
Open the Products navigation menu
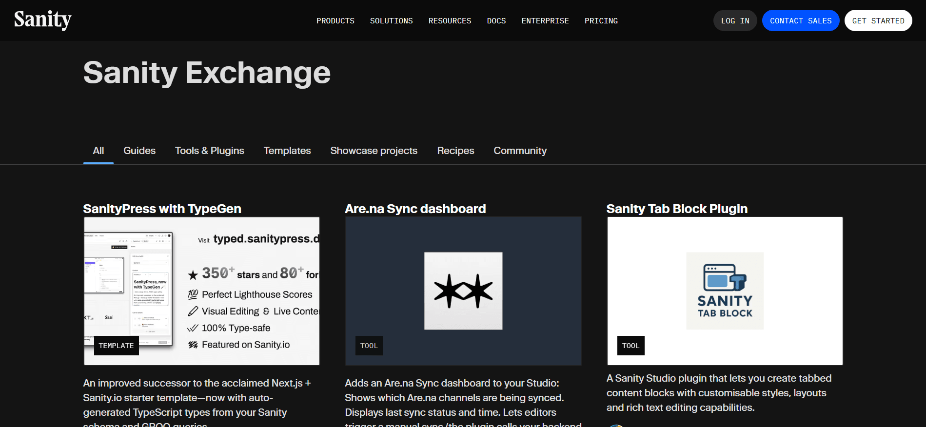point(335,21)
